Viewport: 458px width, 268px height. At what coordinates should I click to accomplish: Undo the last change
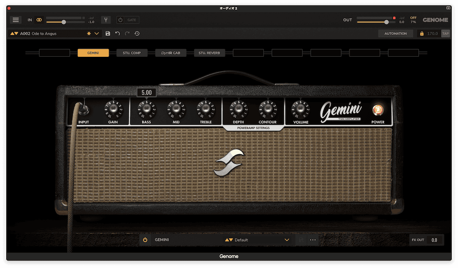point(118,34)
